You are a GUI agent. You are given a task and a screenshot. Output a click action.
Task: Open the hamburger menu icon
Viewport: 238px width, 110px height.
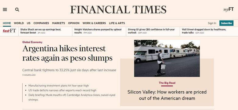tap(5, 9)
